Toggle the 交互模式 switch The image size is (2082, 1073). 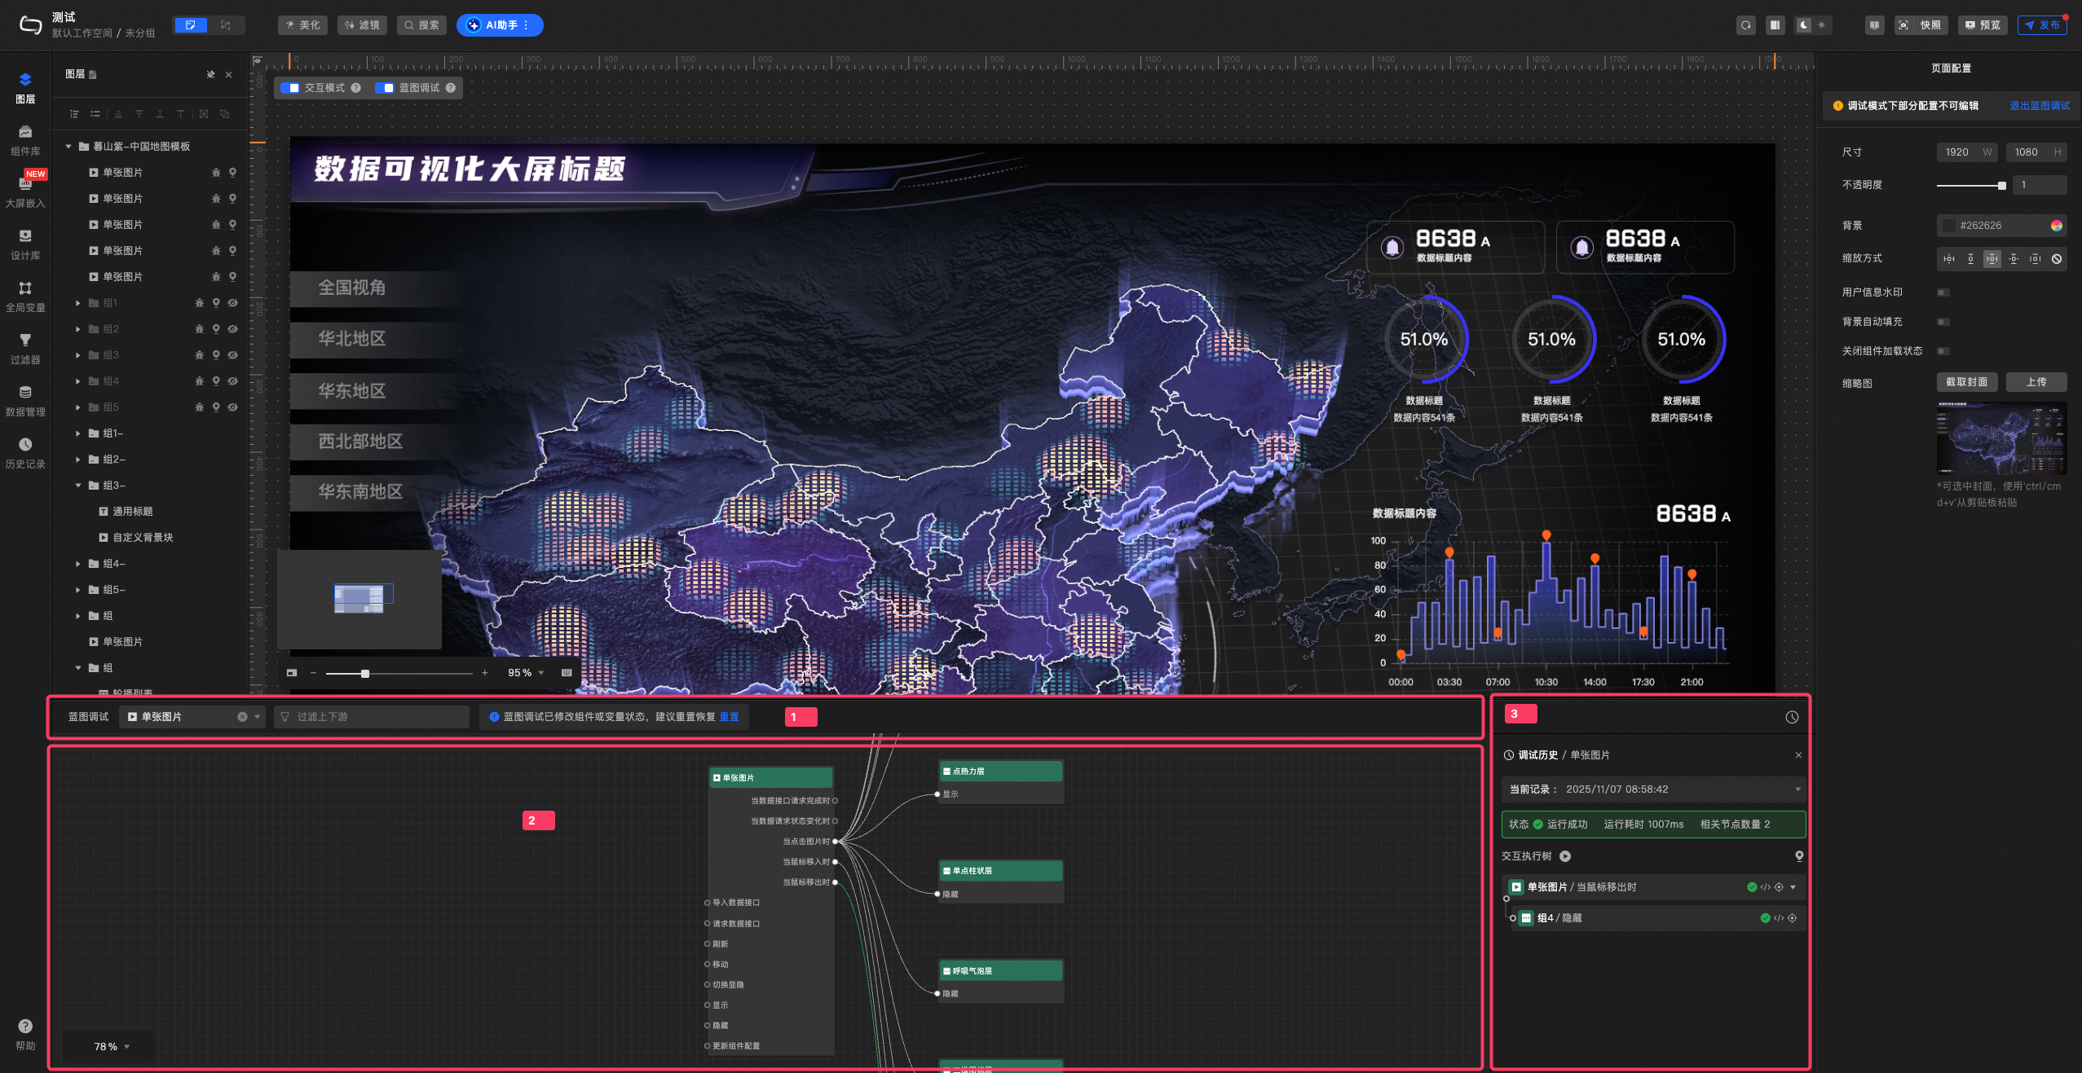290,88
